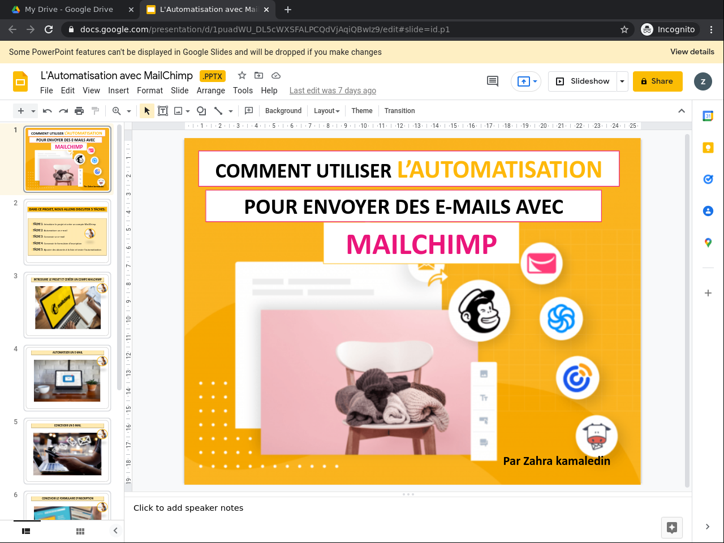Open the Tools menu
The height and width of the screenshot is (543, 724).
coord(243,90)
